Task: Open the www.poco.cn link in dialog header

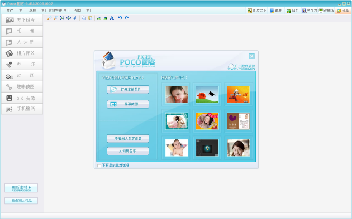Action: (x=241, y=69)
